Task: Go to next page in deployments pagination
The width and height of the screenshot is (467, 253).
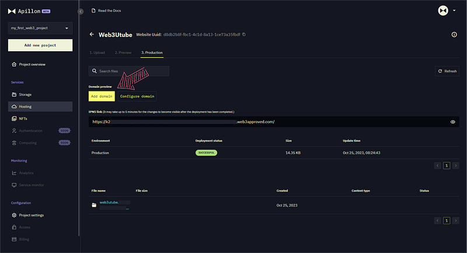Action: pyautogui.click(x=456, y=166)
